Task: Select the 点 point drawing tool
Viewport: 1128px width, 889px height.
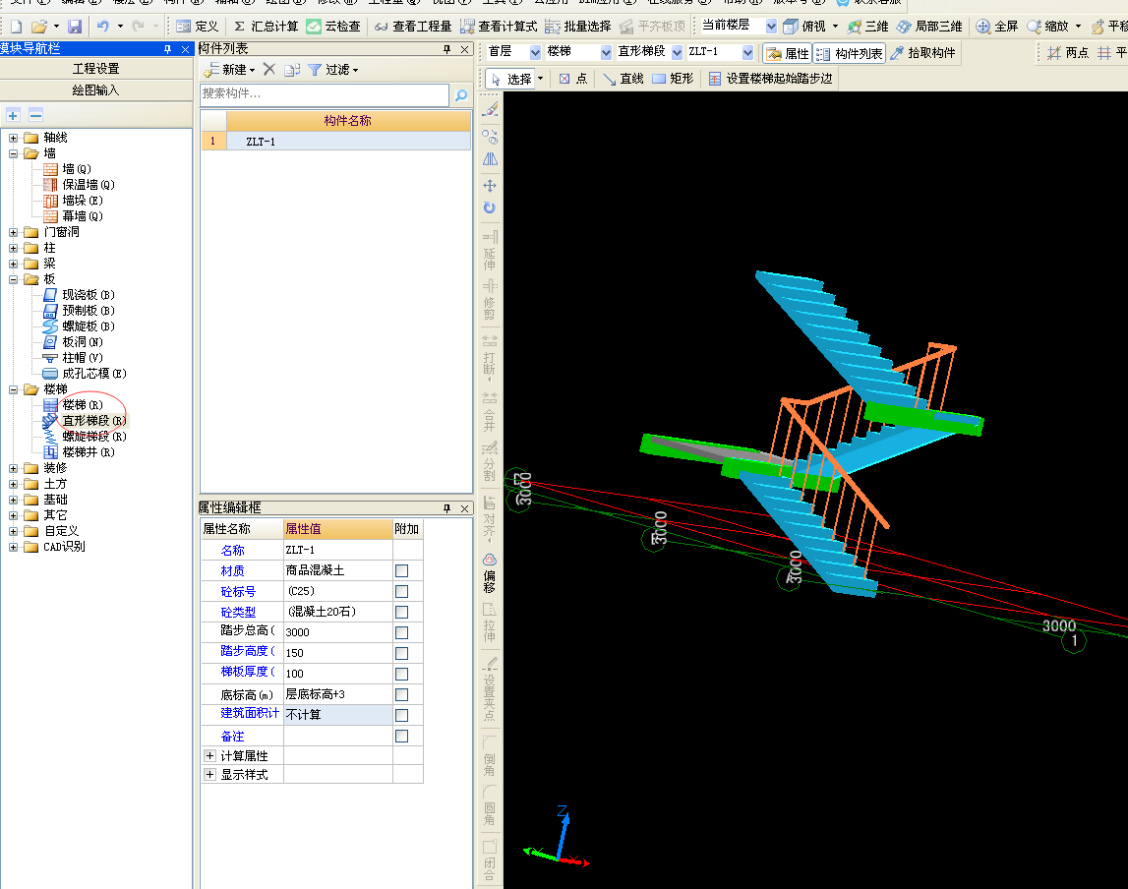Action: [573, 79]
